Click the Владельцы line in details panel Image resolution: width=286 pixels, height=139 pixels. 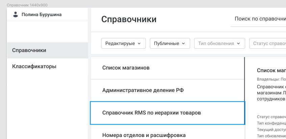pyautogui.click(x=271, y=79)
